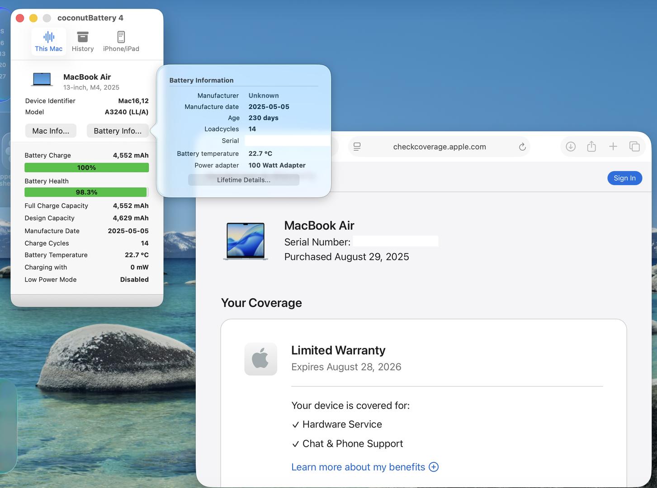The image size is (657, 488).
Task: Click the MacBook Air laptop icon in coconutBattery
Action: 42,80
